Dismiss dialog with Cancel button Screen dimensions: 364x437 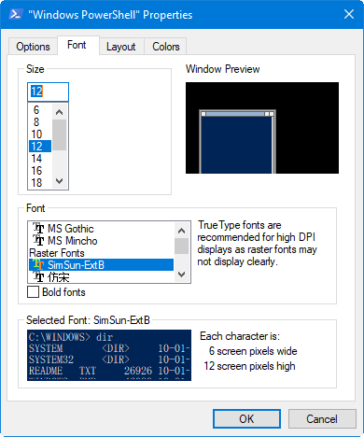(322, 418)
